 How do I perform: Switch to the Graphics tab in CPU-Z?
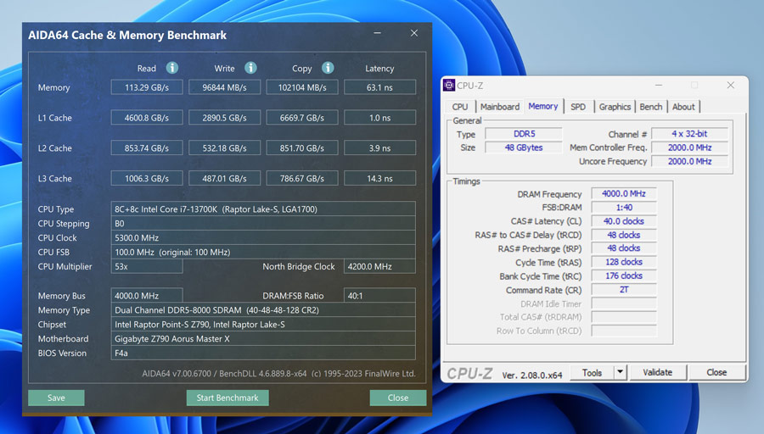tap(615, 107)
